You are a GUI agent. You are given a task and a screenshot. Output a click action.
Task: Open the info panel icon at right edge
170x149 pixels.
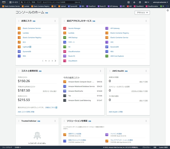pyautogui.click(x=168, y=11)
